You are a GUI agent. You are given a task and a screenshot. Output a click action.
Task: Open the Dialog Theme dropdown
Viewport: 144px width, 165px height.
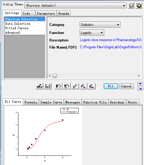(75, 5)
